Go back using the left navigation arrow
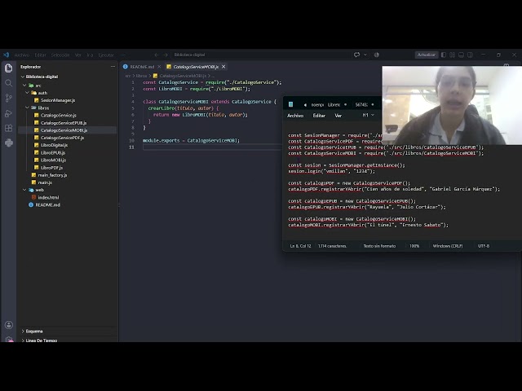This screenshot has height=391, width=522. point(156,55)
